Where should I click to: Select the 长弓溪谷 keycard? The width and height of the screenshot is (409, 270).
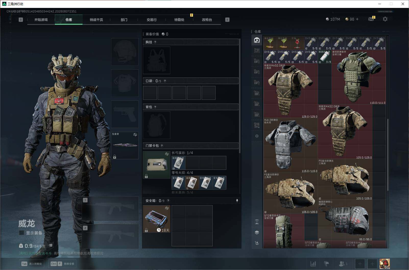click(x=178, y=163)
